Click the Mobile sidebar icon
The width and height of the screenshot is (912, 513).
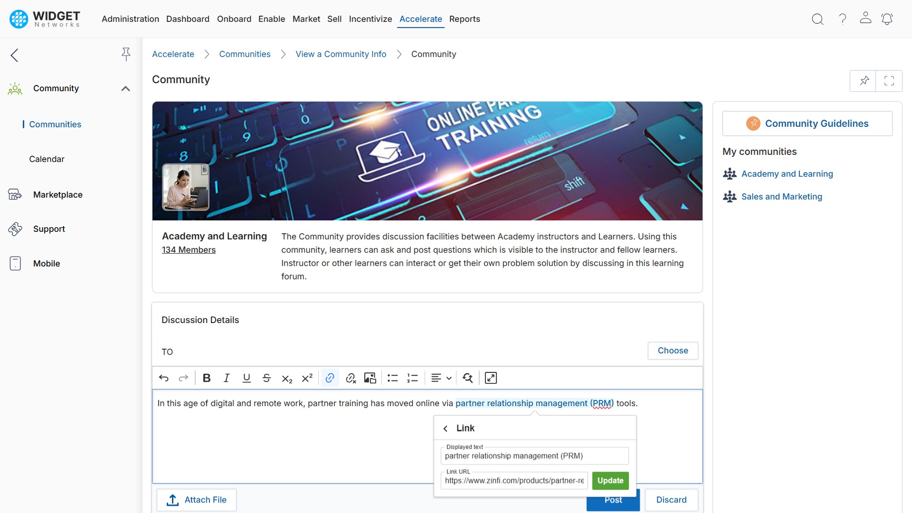point(15,264)
